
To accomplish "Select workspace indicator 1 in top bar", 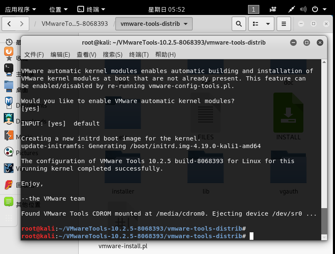I will coord(253,9).
